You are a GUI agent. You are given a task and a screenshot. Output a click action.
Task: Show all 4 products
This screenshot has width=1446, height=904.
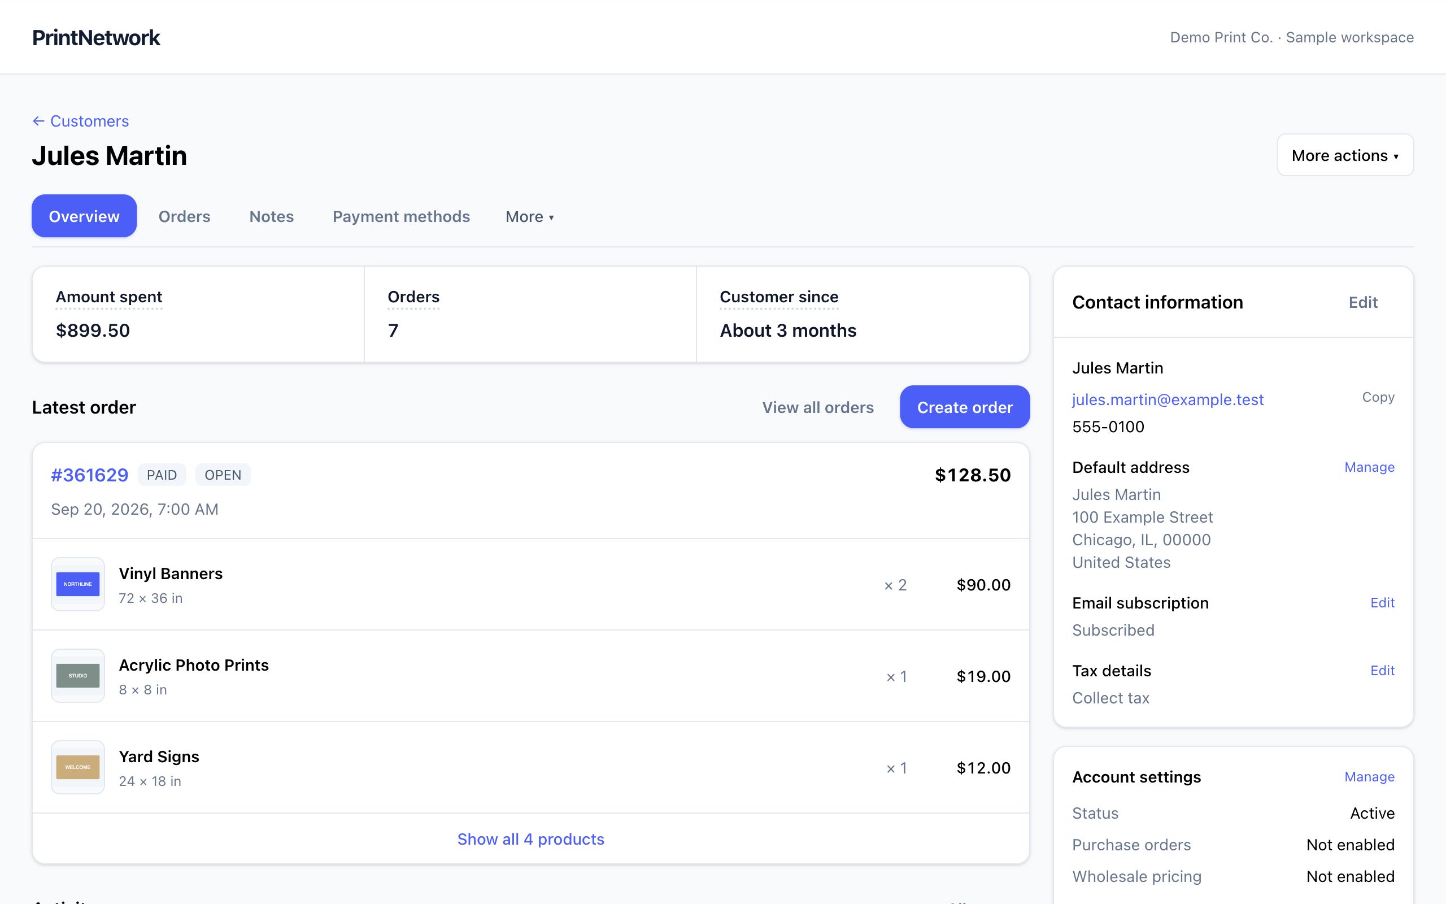click(530, 839)
